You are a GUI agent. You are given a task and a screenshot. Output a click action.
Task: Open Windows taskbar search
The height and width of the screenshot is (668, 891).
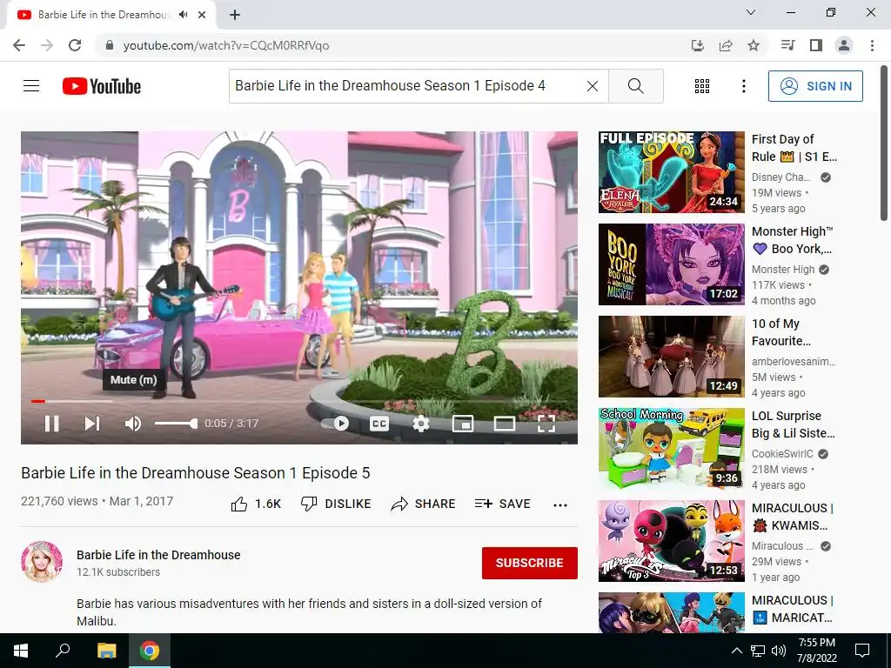(x=63, y=651)
